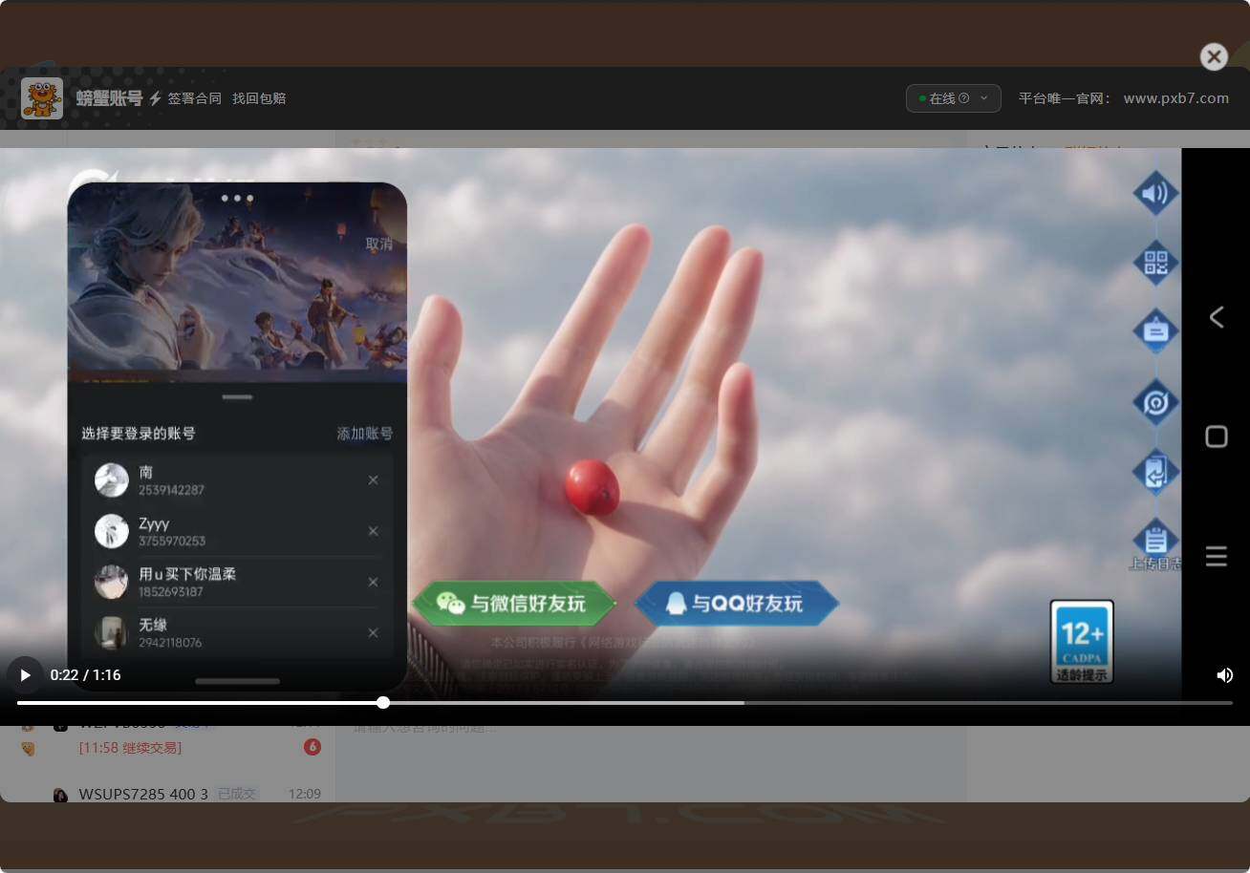Play the video with the play button
The image size is (1250, 873).
click(26, 675)
